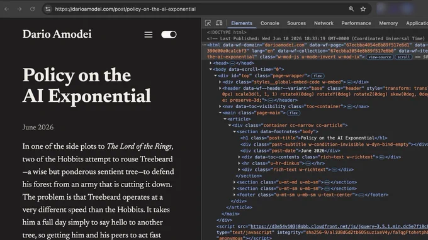The height and width of the screenshot is (240, 428).
Task: Click the view-source badge on html element
Action: [380, 57]
